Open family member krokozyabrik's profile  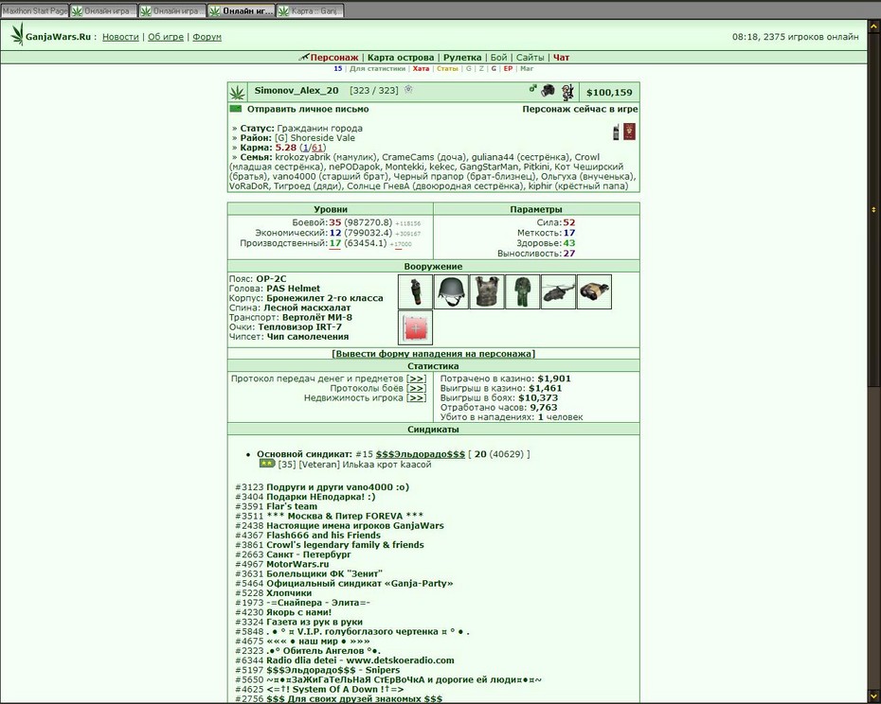point(302,157)
